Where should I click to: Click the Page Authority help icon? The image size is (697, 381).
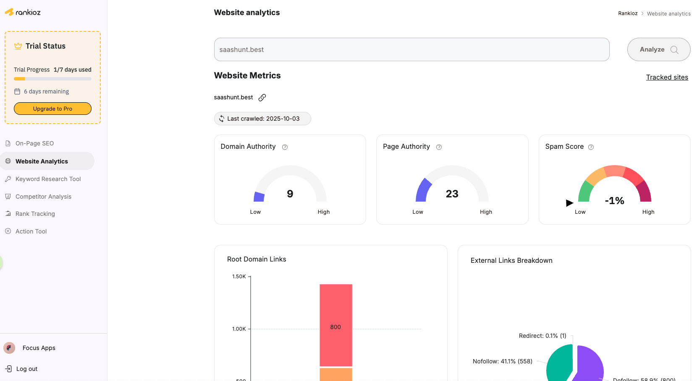coord(439,147)
